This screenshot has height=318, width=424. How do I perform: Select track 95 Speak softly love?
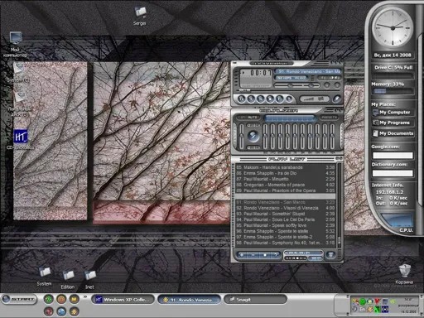tap(285, 225)
